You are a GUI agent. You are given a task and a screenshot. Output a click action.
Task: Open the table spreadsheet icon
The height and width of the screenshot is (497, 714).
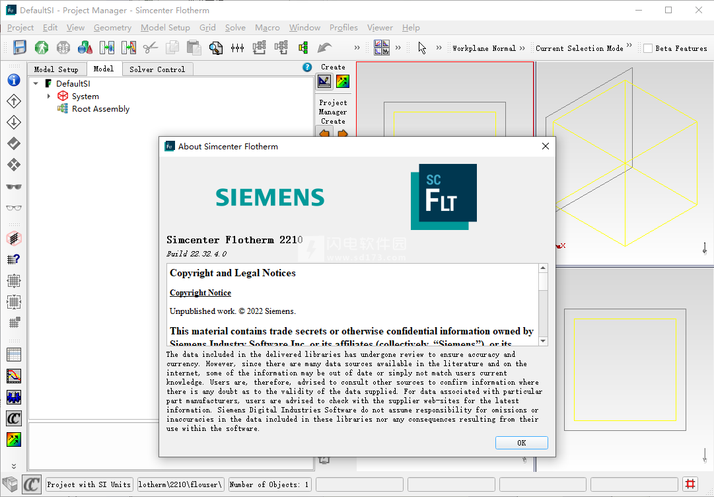pyautogui.click(x=14, y=354)
